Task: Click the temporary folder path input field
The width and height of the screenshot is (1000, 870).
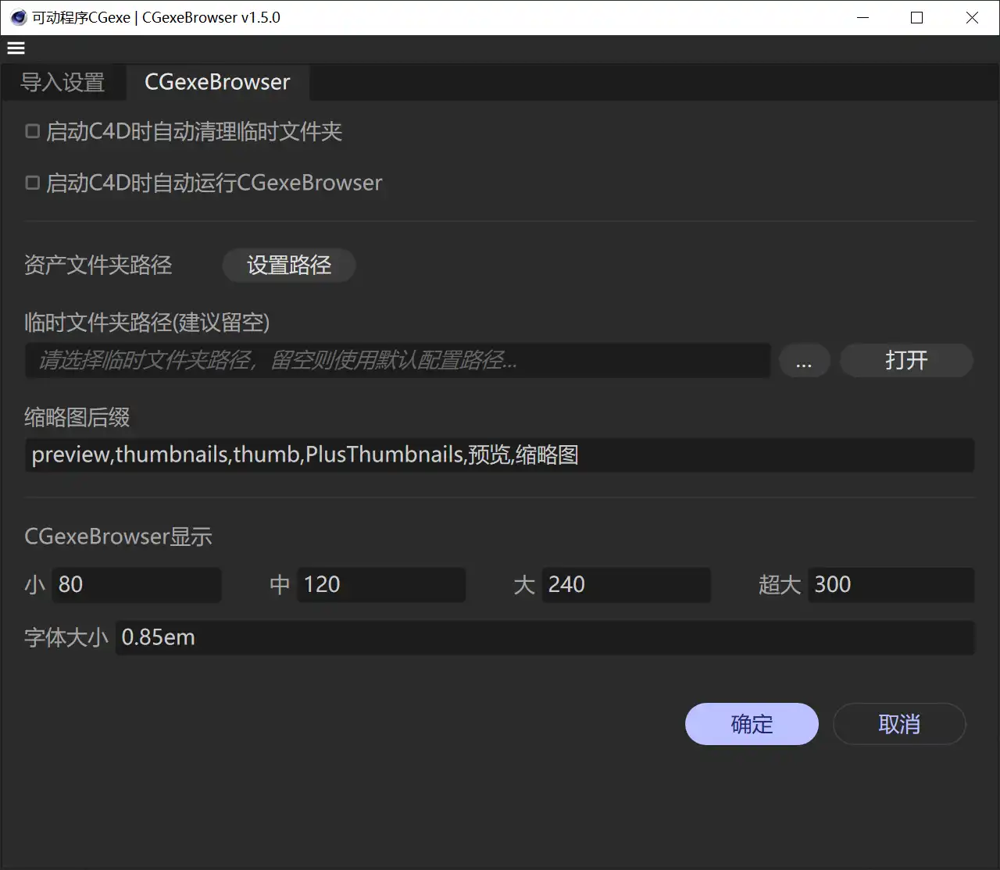Action: (398, 360)
